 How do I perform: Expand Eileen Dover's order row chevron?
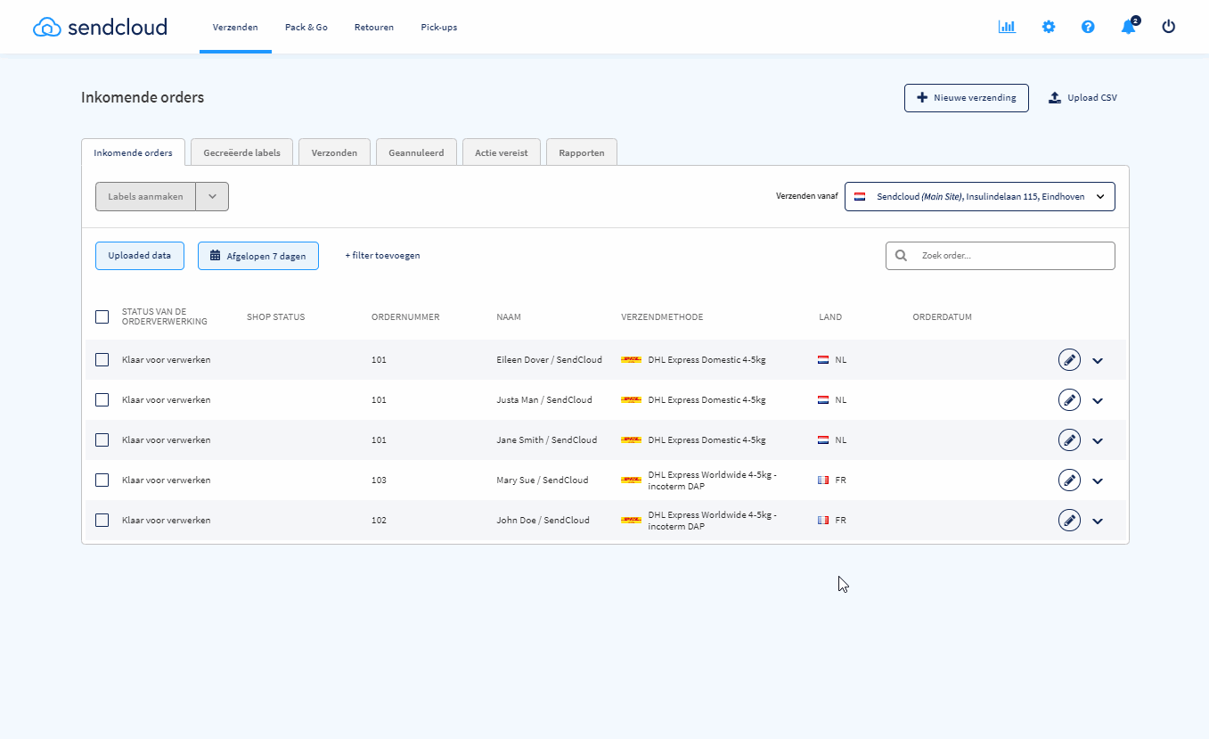click(x=1098, y=361)
